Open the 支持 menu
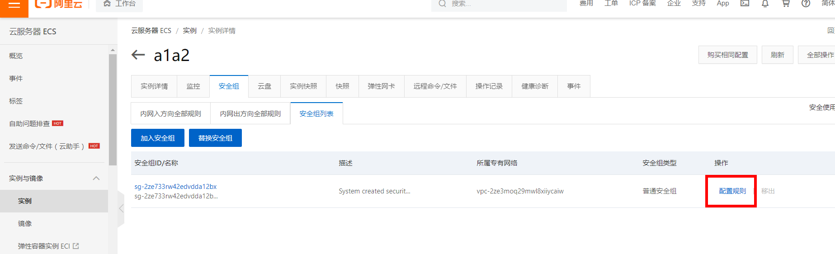This screenshot has height=254, width=835. [698, 4]
